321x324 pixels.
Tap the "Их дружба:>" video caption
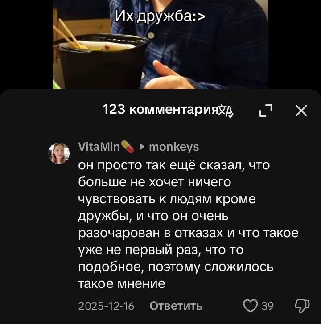pyautogui.click(x=160, y=16)
